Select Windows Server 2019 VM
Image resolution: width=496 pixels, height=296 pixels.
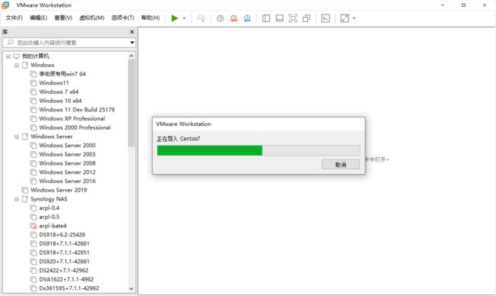59,190
